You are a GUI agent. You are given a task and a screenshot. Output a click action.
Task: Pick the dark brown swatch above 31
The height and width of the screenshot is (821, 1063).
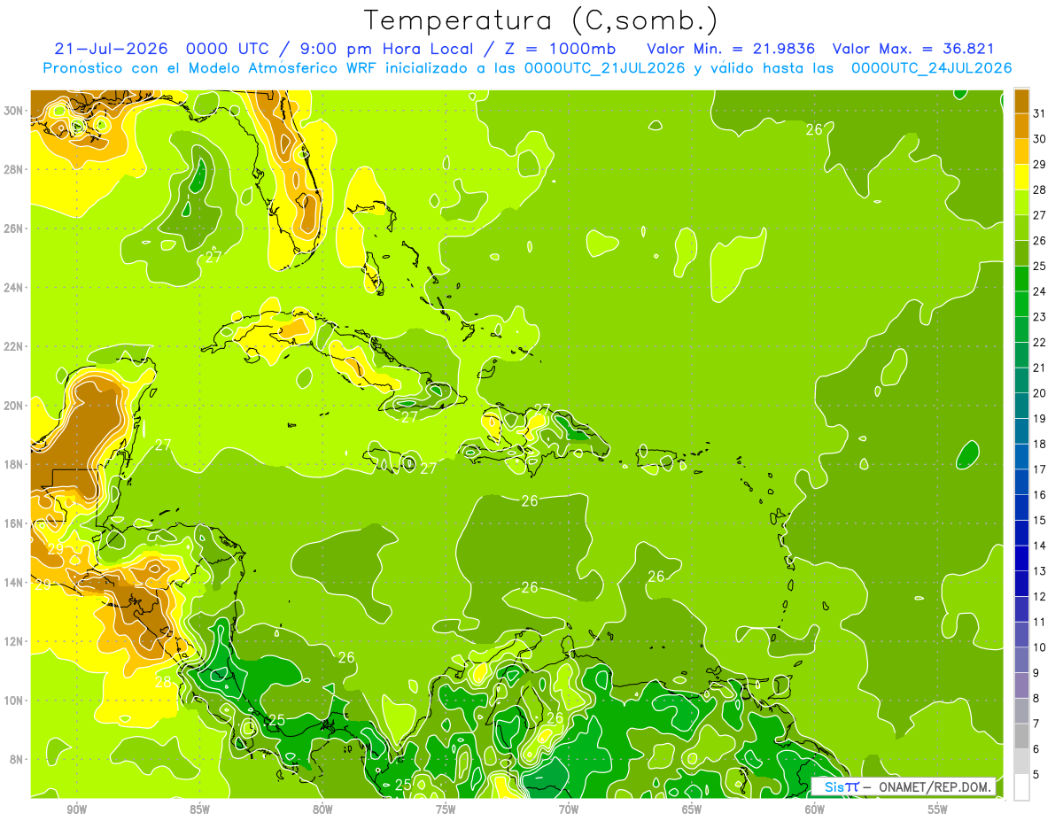tap(1021, 101)
